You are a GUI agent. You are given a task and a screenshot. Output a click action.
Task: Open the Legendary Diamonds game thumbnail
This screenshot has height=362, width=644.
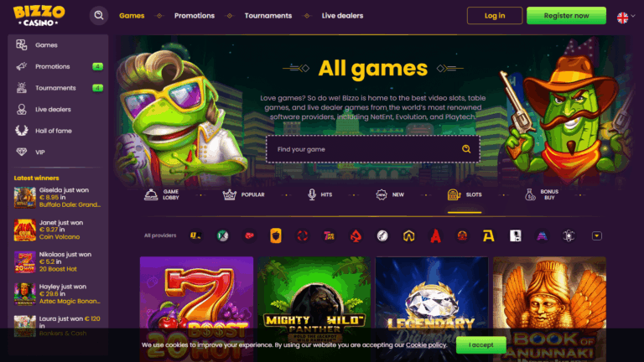coord(432,309)
